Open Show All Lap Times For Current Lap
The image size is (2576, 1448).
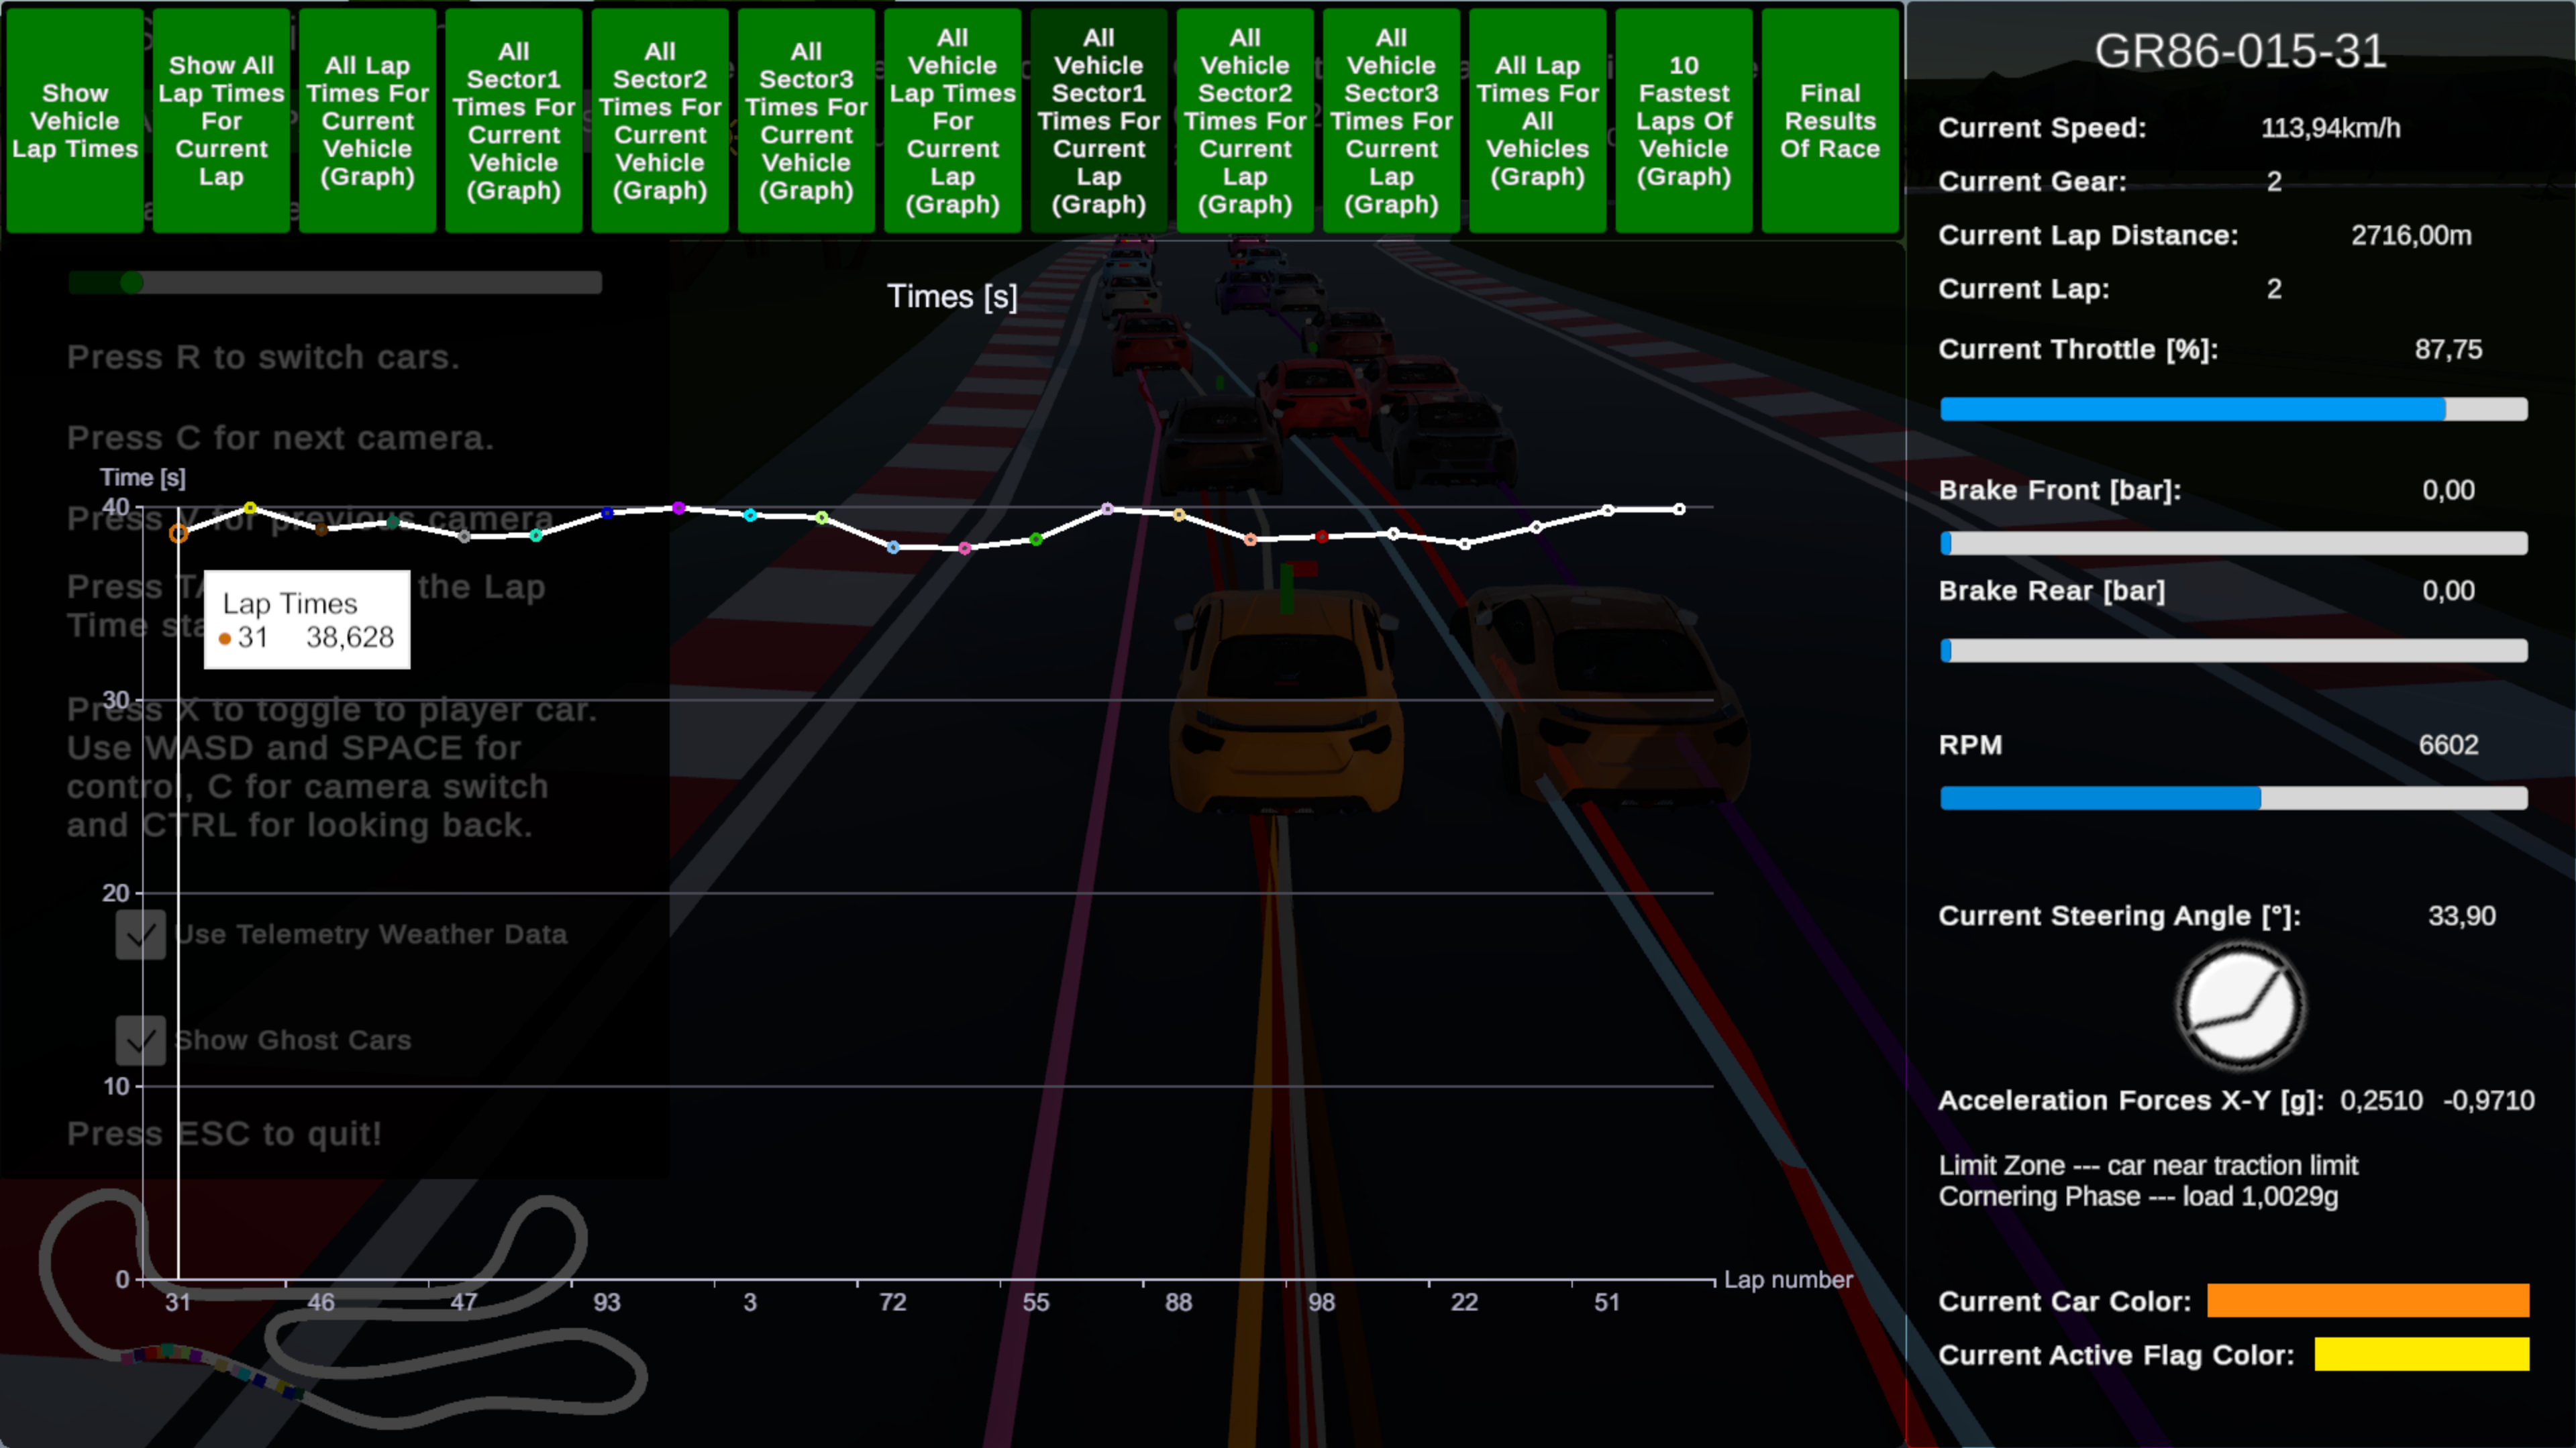click(221, 121)
